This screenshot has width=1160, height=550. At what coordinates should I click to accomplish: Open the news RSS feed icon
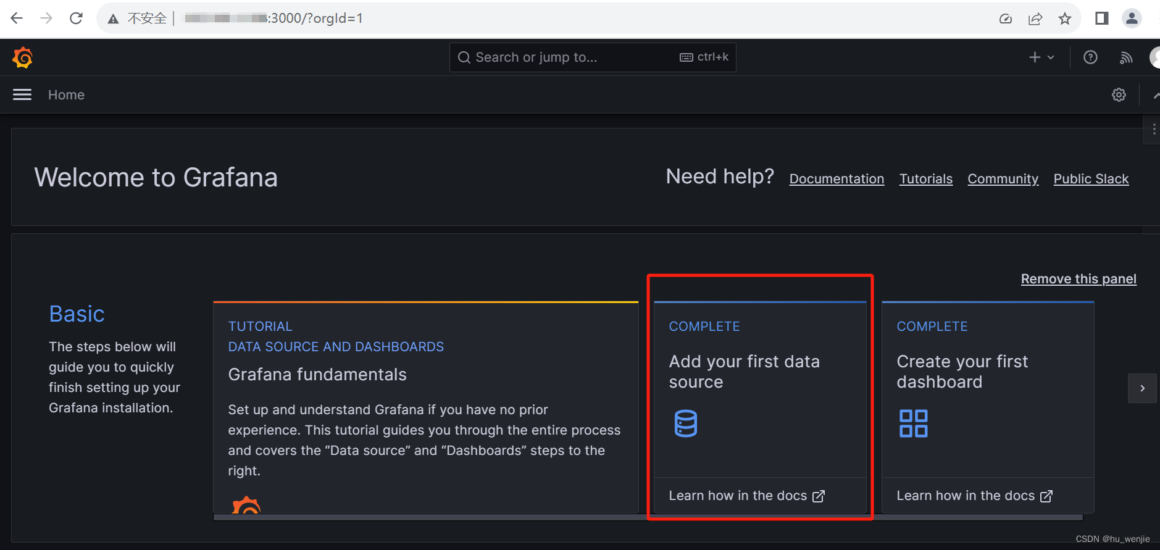click(1126, 57)
